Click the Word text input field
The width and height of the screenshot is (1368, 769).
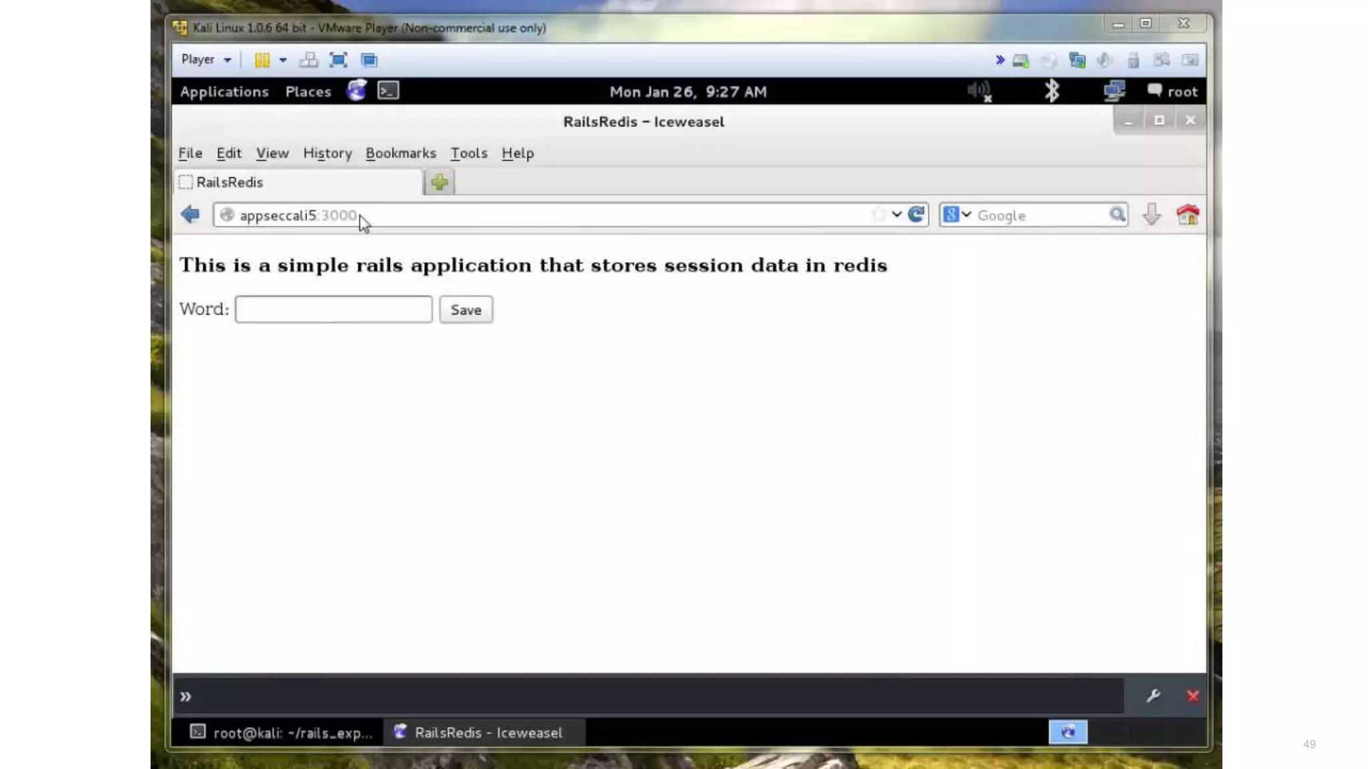[x=333, y=310]
